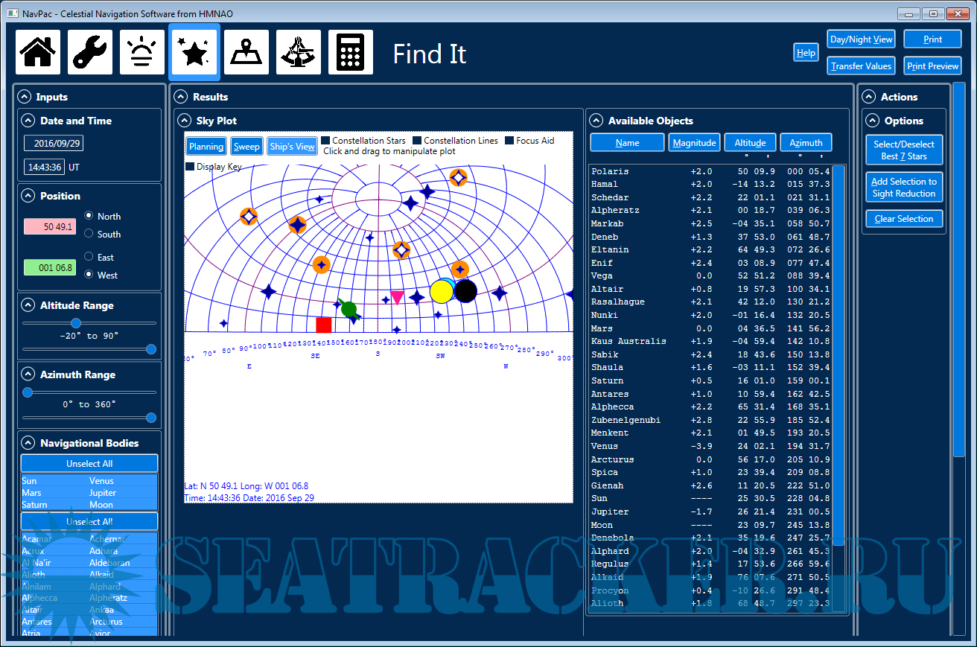The width and height of the screenshot is (977, 647).
Task: Click the Transfer Values button
Action: (861, 66)
